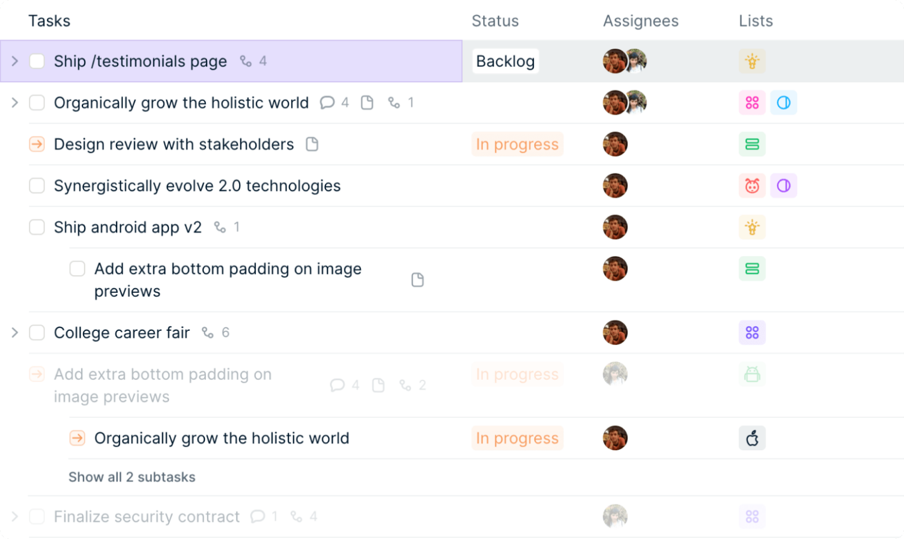This screenshot has height=539, width=904.
Task: Open the comments icon on Organically grow the holistic world
Action: [327, 102]
